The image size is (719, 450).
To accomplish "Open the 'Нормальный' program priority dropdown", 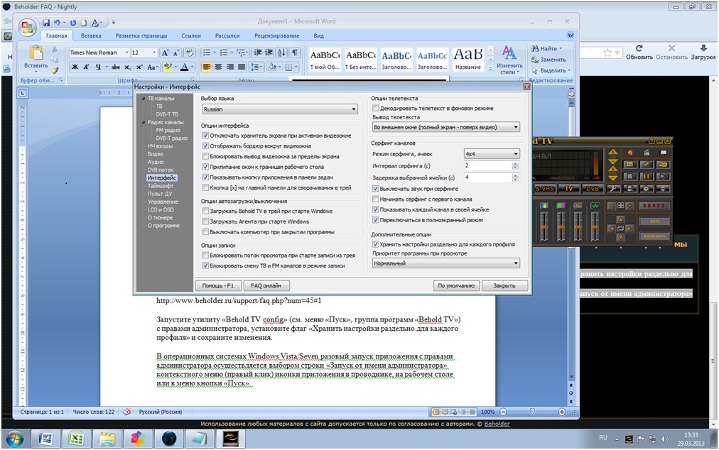I will (x=445, y=263).
